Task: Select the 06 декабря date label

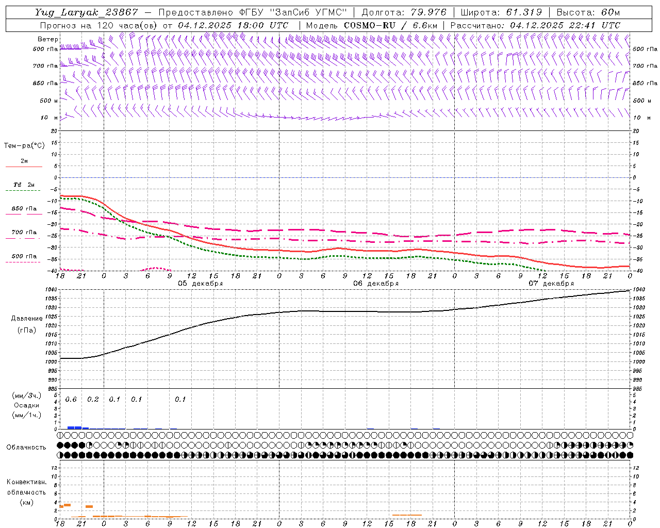Action: click(376, 284)
